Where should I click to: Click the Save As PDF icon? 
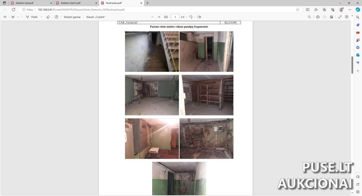pos(331,17)
